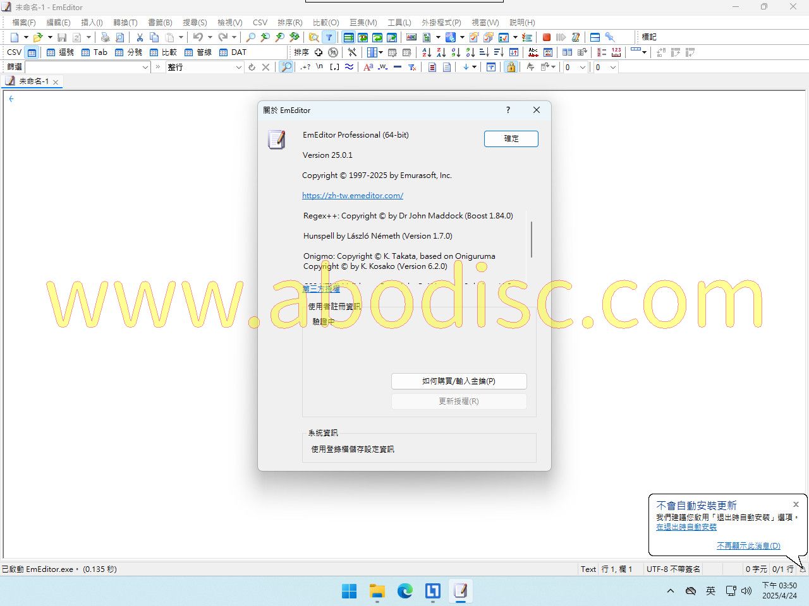Click 如何購買/輸入金鑰(P) button
This screenshot has height=606, width=809.
(459, 381)
